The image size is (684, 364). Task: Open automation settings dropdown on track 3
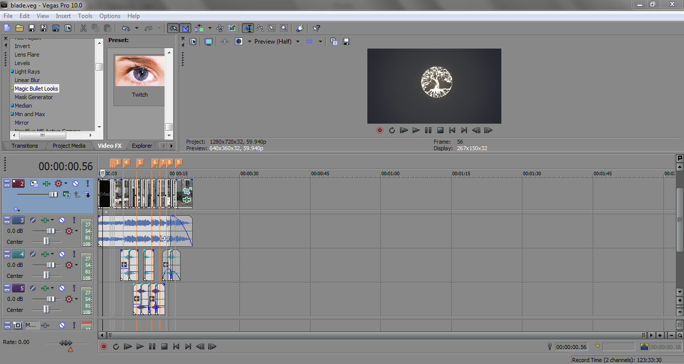77,231
